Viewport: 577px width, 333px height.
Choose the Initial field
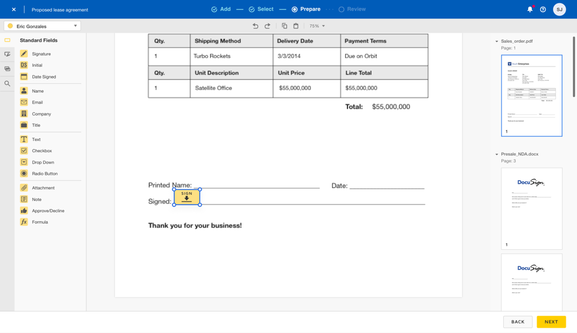tap(32, 65)
